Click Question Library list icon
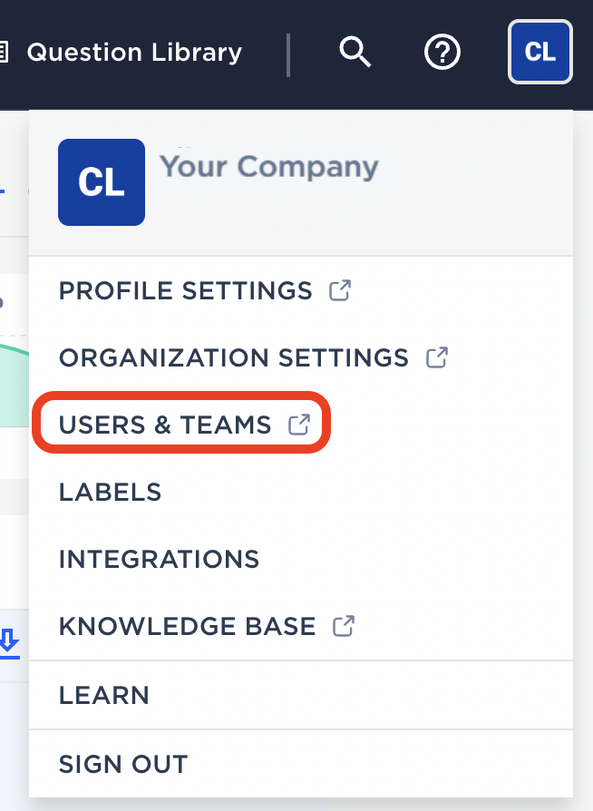Viewport: 593px width, 811px height. point(4,53)
